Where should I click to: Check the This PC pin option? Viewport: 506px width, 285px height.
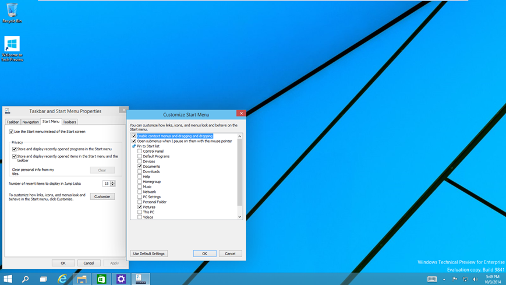[x=140, y=212]
